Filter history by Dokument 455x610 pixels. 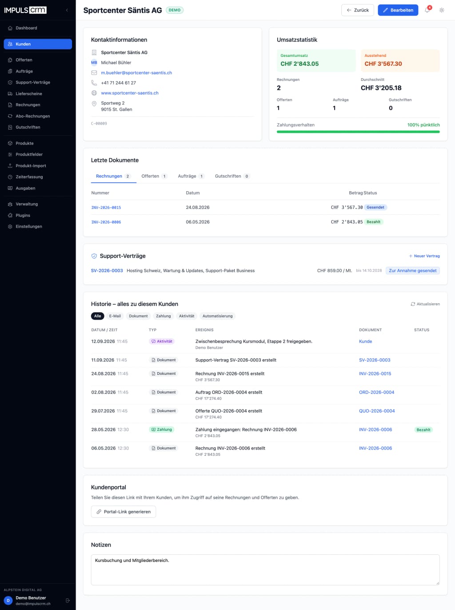pyautogui.click(x=138, y=316)
